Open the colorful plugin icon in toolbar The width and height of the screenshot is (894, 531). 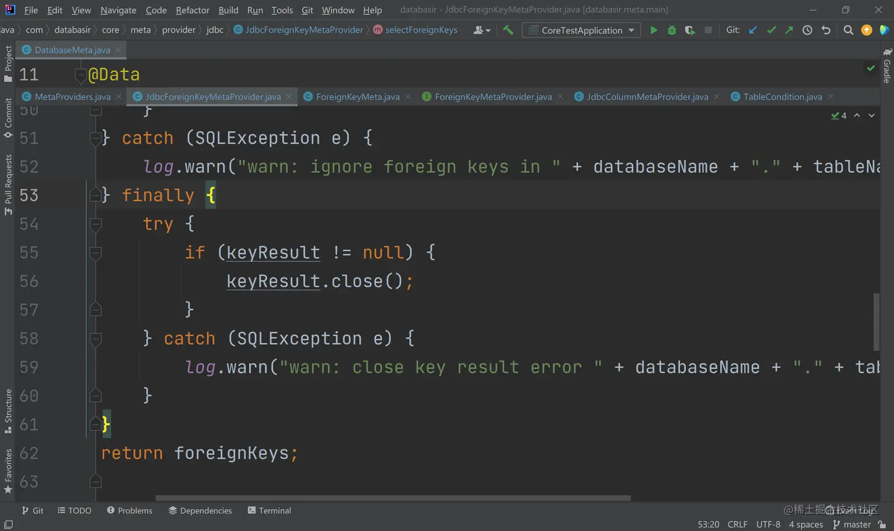pyautogui.click(x=884, y=30)
